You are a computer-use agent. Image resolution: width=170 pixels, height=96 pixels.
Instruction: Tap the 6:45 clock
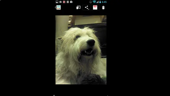(104, 2)
